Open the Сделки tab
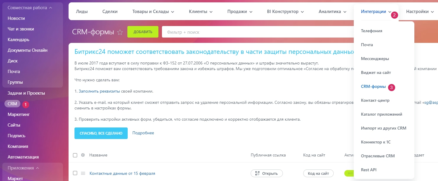 (110, 12)
